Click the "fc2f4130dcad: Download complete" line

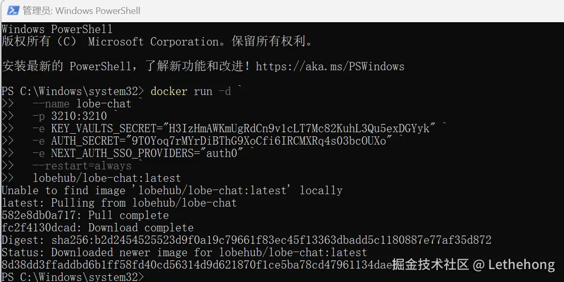(x=97, y=228)
